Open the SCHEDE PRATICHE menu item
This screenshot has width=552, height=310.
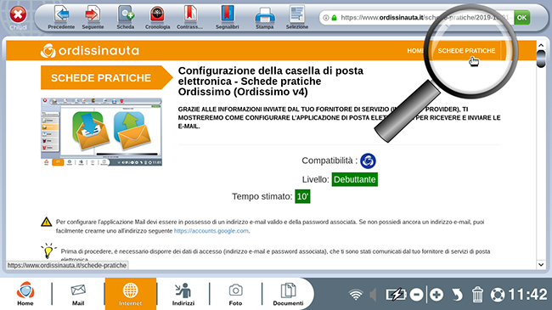click(466, 51)
